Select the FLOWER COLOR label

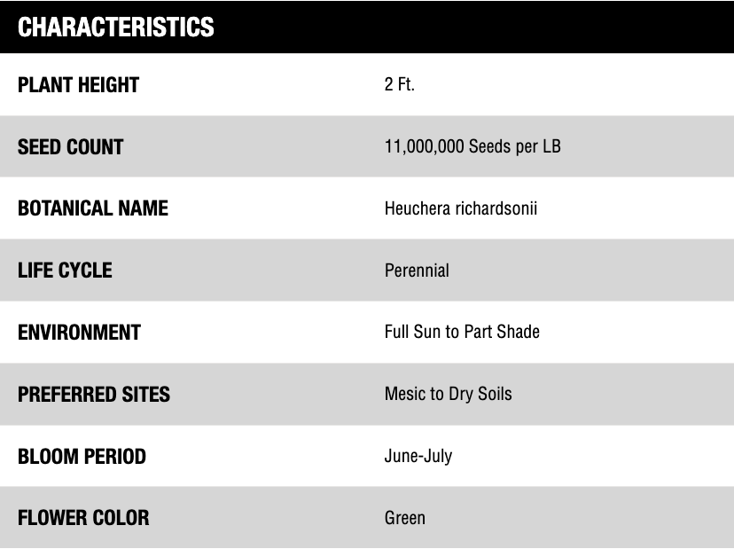coord(83,518)
